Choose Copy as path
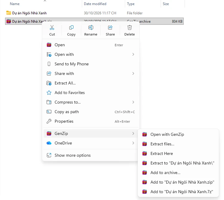Viewport: 224px width, 200px height. tap(91, 112)
